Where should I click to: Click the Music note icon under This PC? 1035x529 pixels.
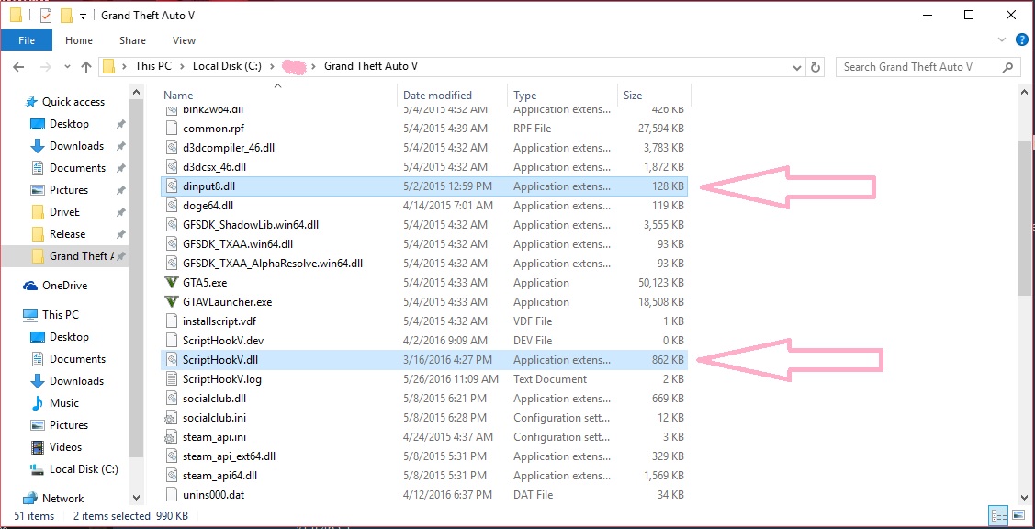click(38, 403)
